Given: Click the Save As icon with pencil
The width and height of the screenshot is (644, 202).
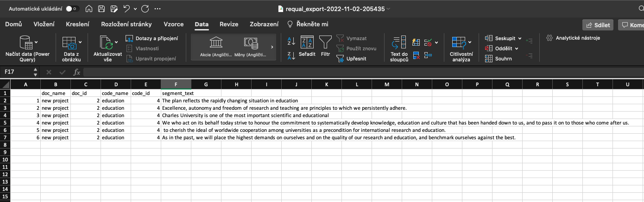Looking at the screenshot, I should click(x=114, y=9).
